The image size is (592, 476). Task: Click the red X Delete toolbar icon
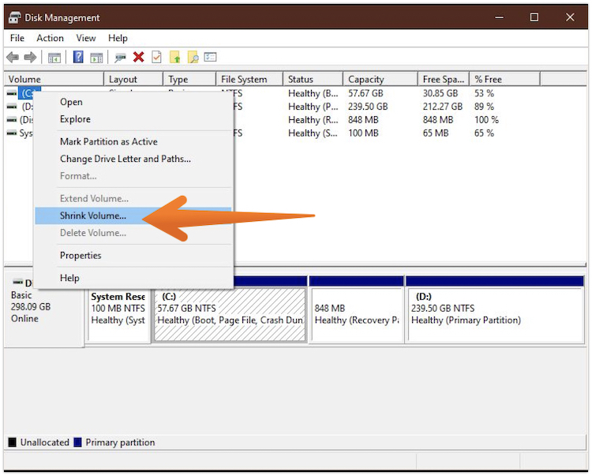coord(138,58)
